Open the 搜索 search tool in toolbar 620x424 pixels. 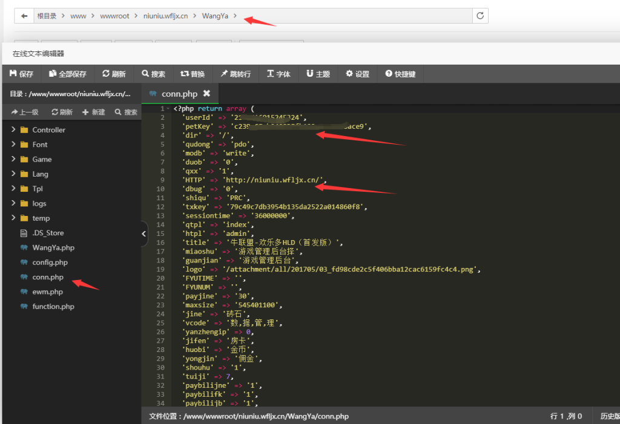coord(153,74)
